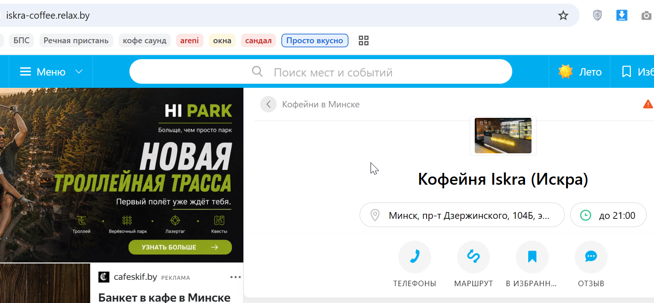
Task: Open the Просто вкусно bookmark
Action: point(315,40)
